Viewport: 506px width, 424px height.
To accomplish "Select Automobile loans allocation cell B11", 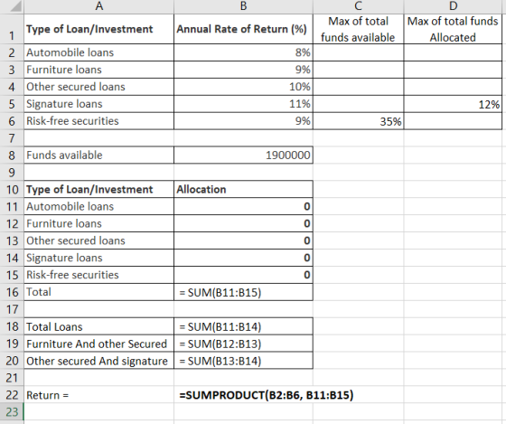I will coord(243,207).
